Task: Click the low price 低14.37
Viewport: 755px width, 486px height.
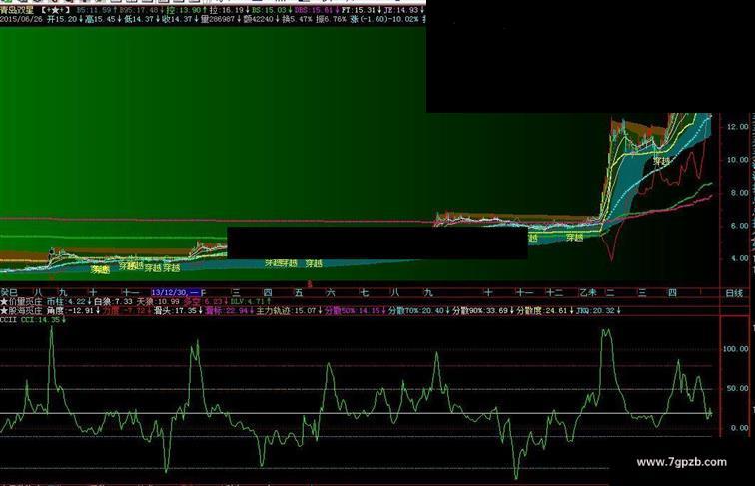Action: click(x=142, y=19)
